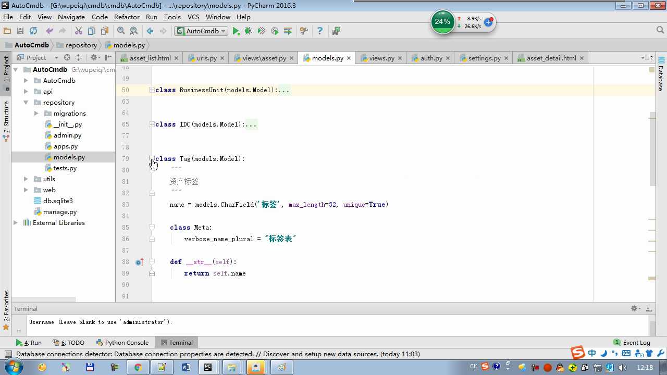Open the VCS menu
This screenshot has height=375, width=667.
(193, 17)
